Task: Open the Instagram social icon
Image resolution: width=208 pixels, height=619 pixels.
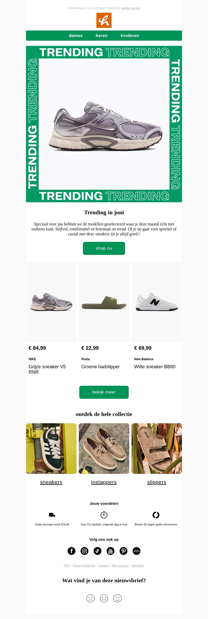Action: 84,551
